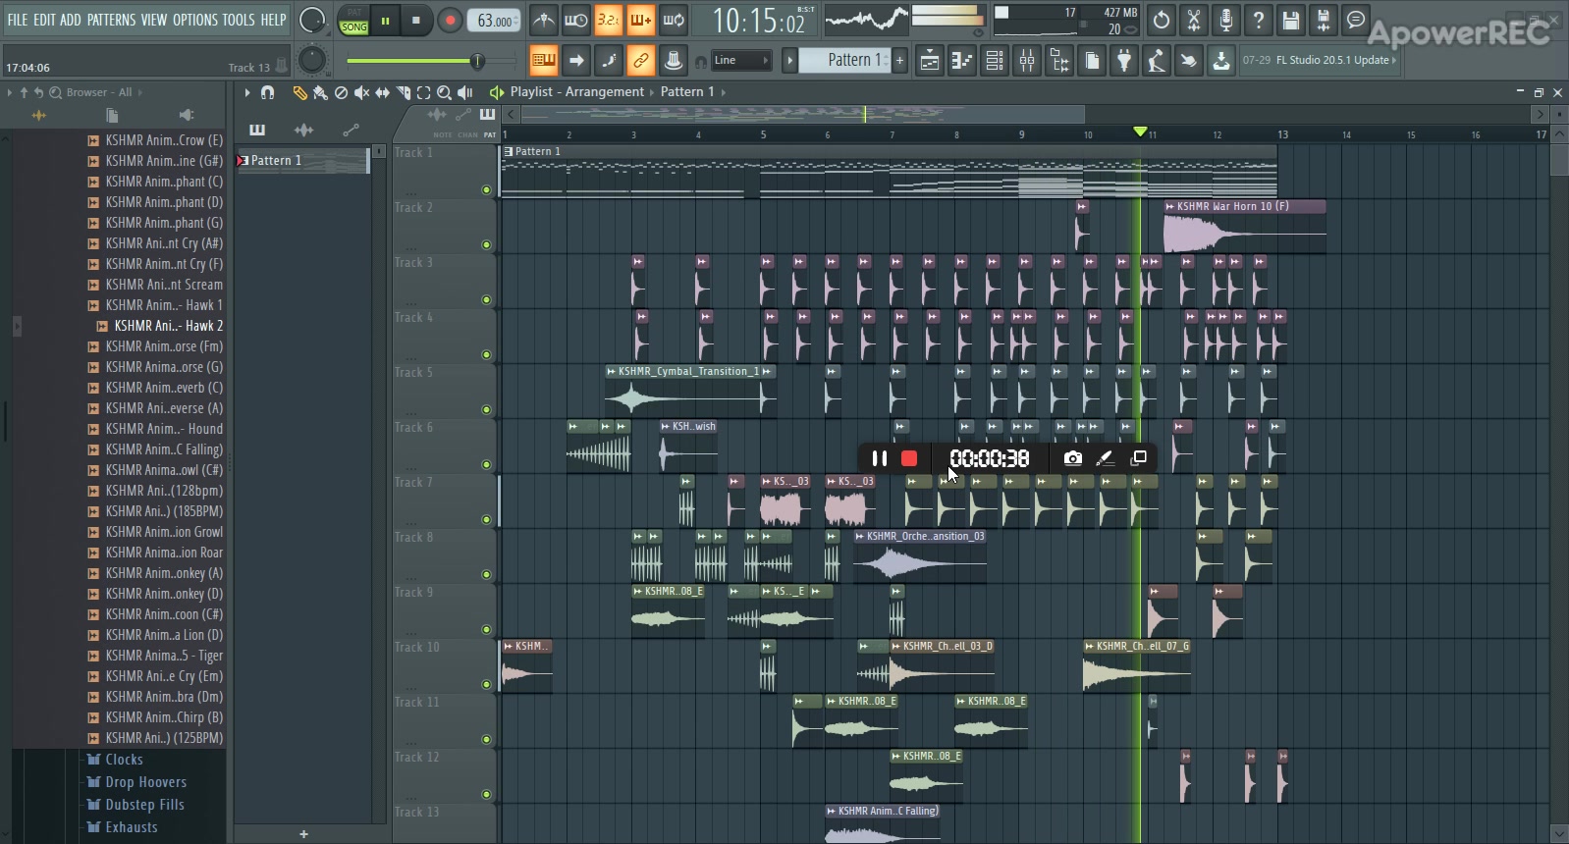The image size is (1569, 844).
Task: Open the PATTERNS menu
Action: click(111, 20)
